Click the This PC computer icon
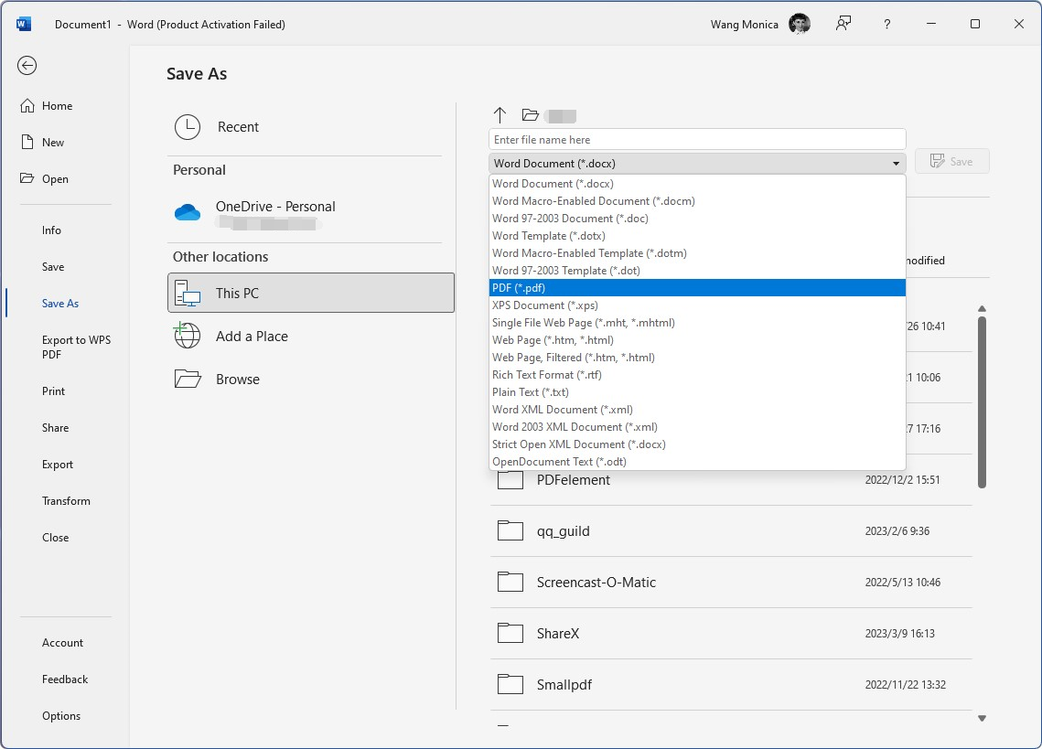Viewport: 1042px width, 749px height. tap(188, 293)
